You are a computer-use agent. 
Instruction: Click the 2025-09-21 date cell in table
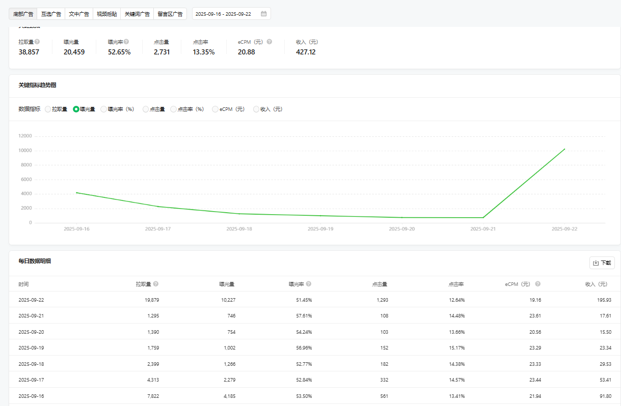click(x=31, y=316)
